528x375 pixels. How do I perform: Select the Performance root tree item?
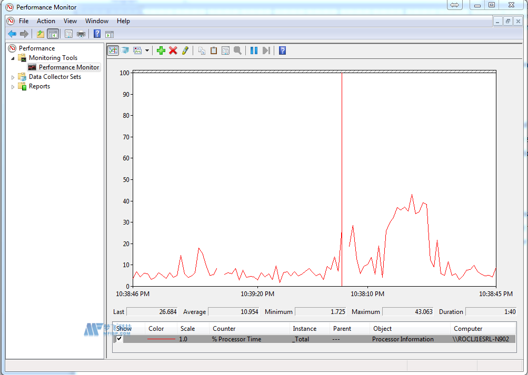click(36, 48)
